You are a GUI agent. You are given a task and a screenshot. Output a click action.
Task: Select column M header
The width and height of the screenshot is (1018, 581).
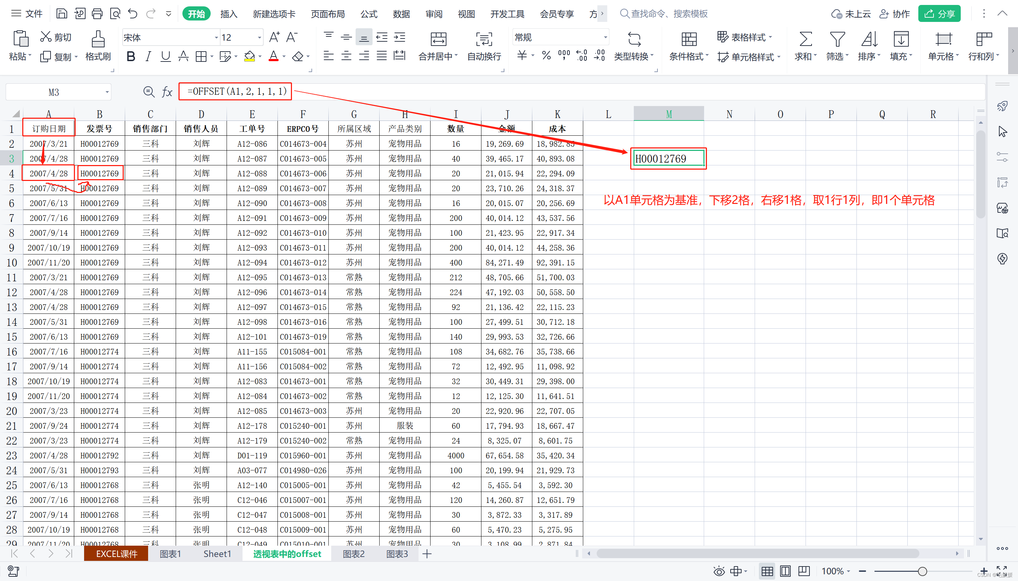pyautogui.click(x=668, y=114)
